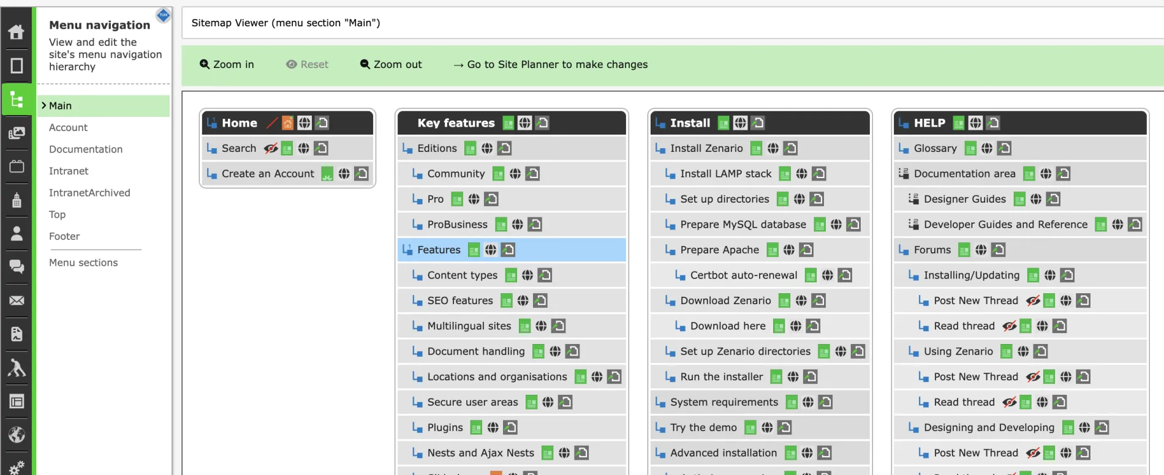The height and width of the screenshot is (475, 1164).
Task: Open the images/media library sidebar icon
Action: 17,133
